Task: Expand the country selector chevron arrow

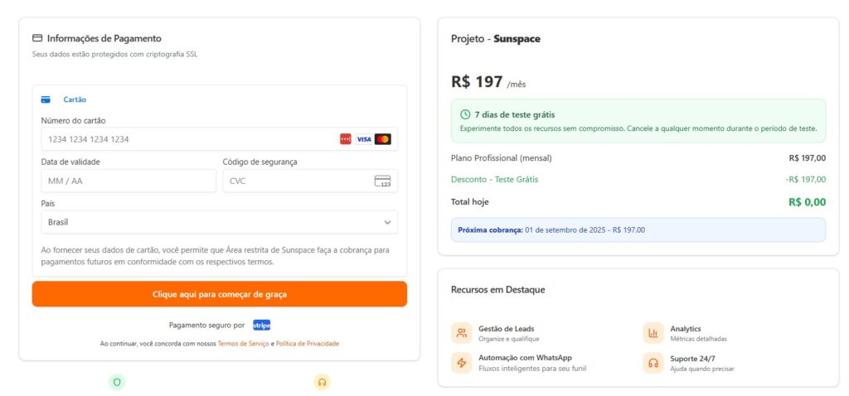Action: 387,222
